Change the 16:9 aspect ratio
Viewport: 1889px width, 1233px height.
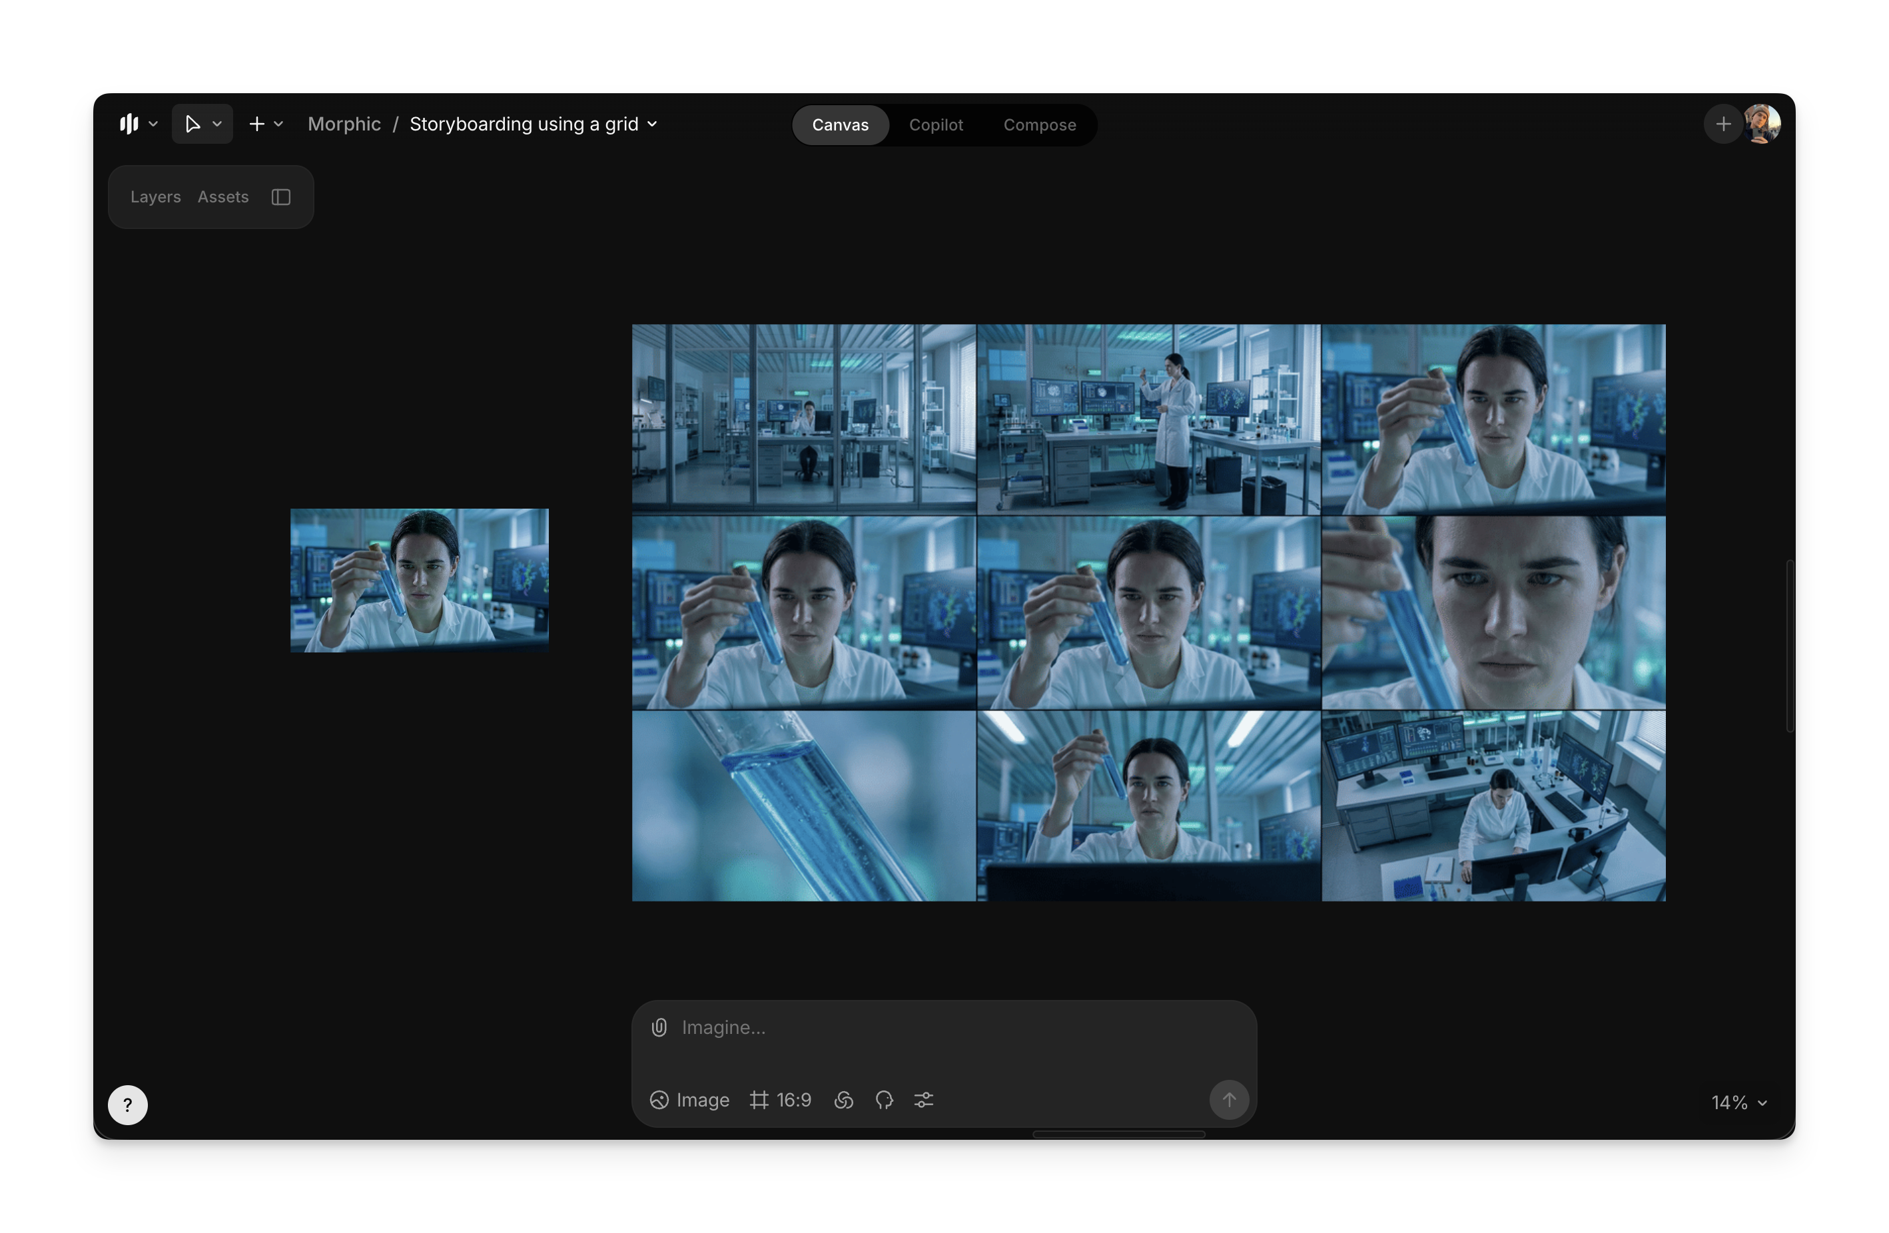[781, 1100]
